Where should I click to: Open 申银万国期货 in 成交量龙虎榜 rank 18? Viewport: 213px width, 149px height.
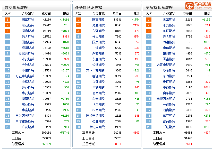pos(25,116)
